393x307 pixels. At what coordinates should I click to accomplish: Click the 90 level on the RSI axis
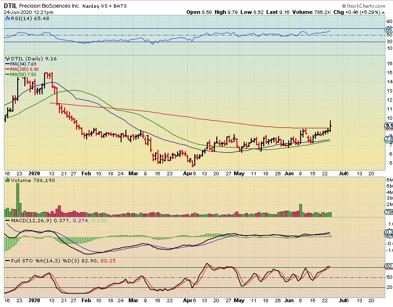coord(390,22)
